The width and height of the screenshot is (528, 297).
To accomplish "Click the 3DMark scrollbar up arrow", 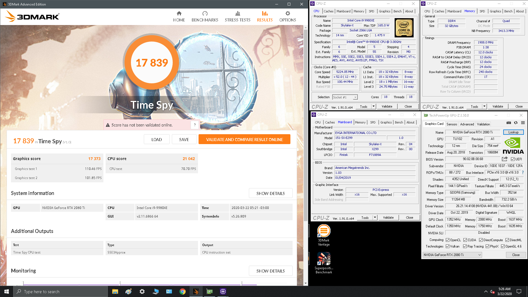I will tap(306, 28).
